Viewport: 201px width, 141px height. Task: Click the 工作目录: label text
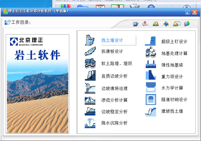21,22
